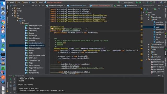The width and height of the screenshot is (167, 94).
Task: Toggle the Gradle tool window stripe
Action: (166, 52)
